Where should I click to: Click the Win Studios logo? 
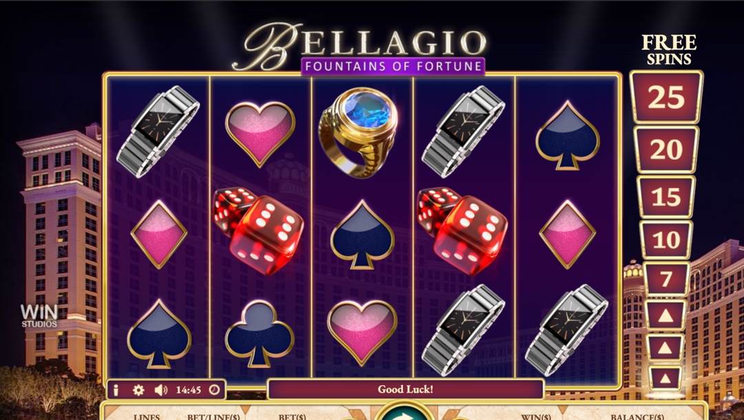39,316
